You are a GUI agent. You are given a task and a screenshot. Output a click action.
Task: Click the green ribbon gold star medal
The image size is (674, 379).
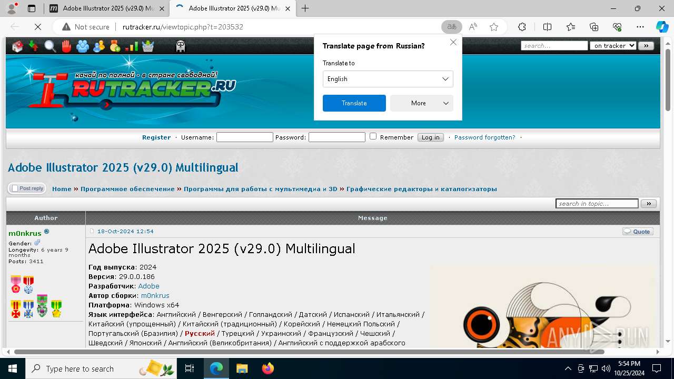56,308
